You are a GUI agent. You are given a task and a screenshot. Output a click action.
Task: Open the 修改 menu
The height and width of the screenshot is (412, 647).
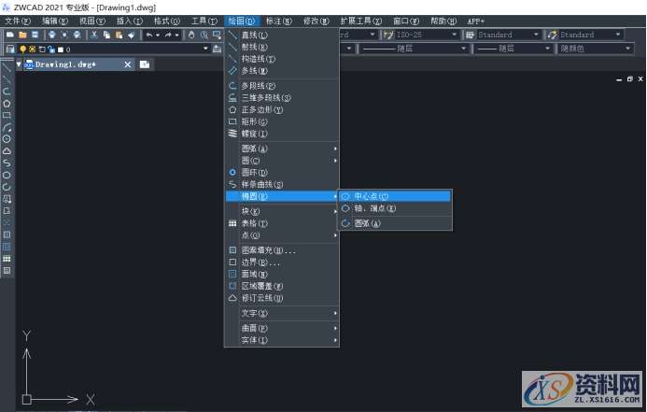(x=316, y=21)
